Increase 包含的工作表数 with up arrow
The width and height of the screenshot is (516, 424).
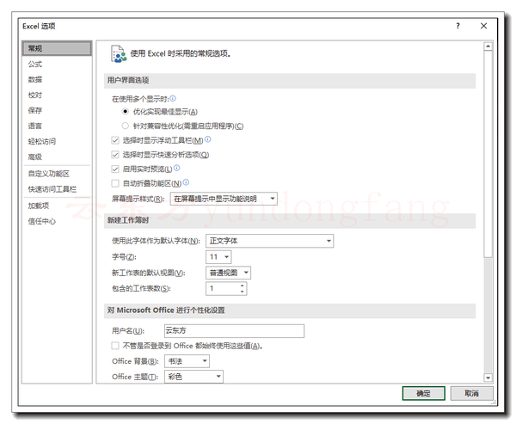coord(243,286)
